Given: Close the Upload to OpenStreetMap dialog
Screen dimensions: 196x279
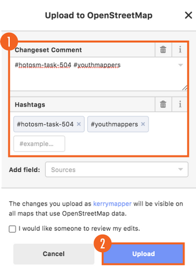Looking at the screenshot, I should 188,15.
